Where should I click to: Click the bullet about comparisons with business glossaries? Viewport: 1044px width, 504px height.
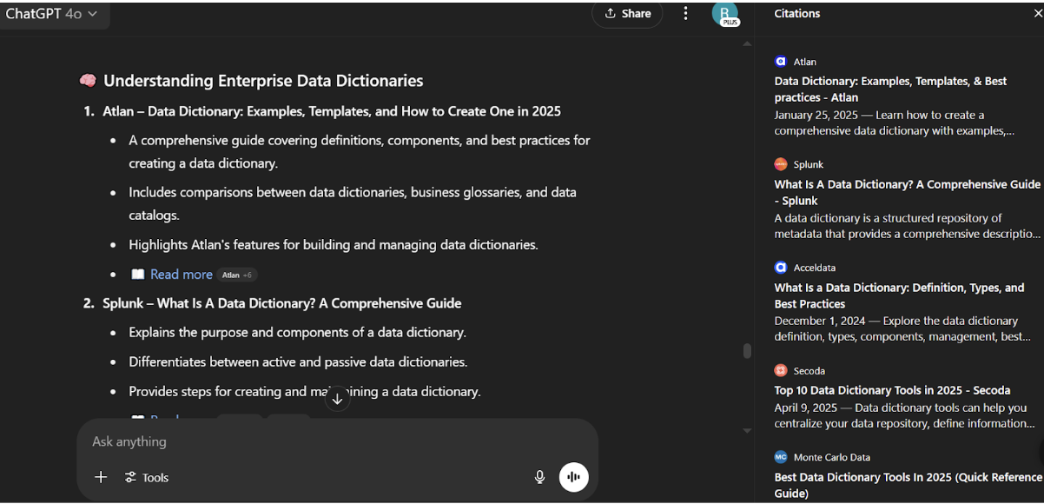coord(353,203)
